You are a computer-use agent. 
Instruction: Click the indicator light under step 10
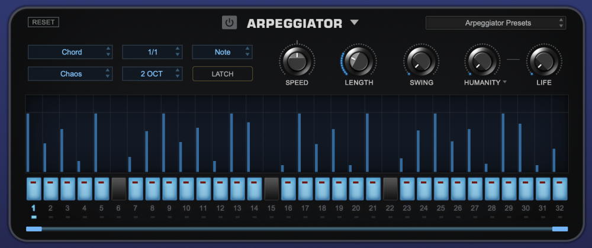tap(186, 217)
